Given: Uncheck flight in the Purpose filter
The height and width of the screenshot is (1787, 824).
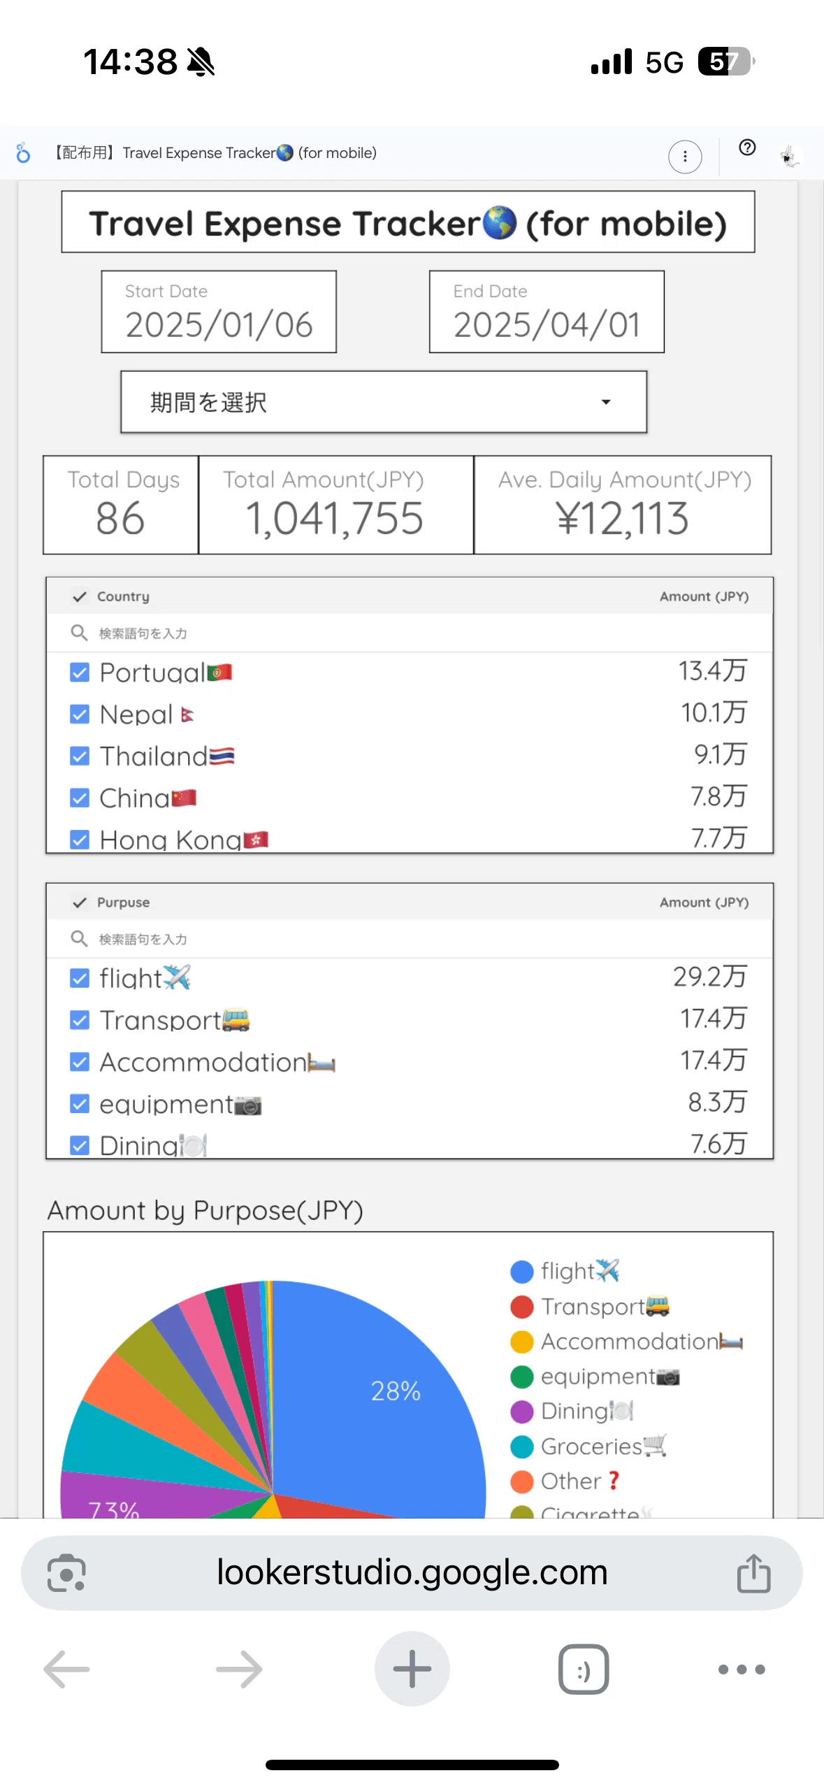Looking at the screenshot, I should pos(79,978).
